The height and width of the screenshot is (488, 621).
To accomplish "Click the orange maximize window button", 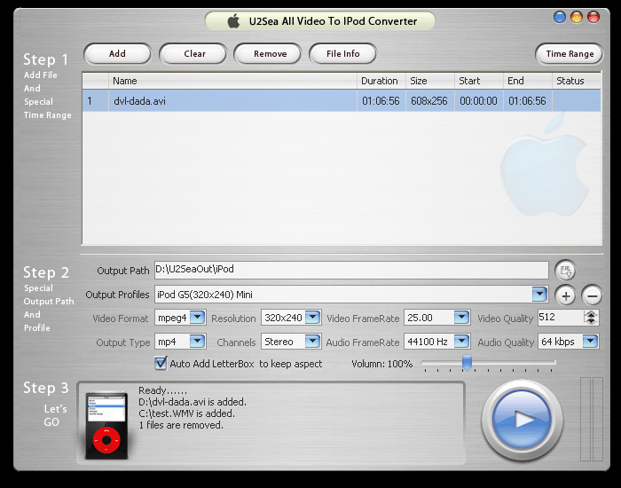I will pos(577,18).
